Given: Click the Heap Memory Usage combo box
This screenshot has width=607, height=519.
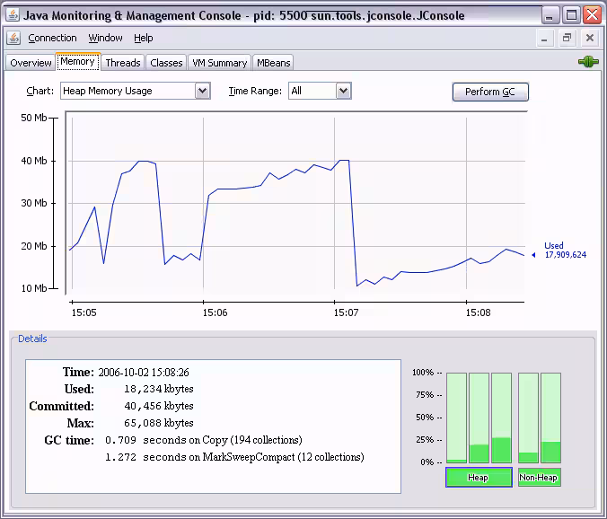Looking at the screenshot, I should click(135, 91).
